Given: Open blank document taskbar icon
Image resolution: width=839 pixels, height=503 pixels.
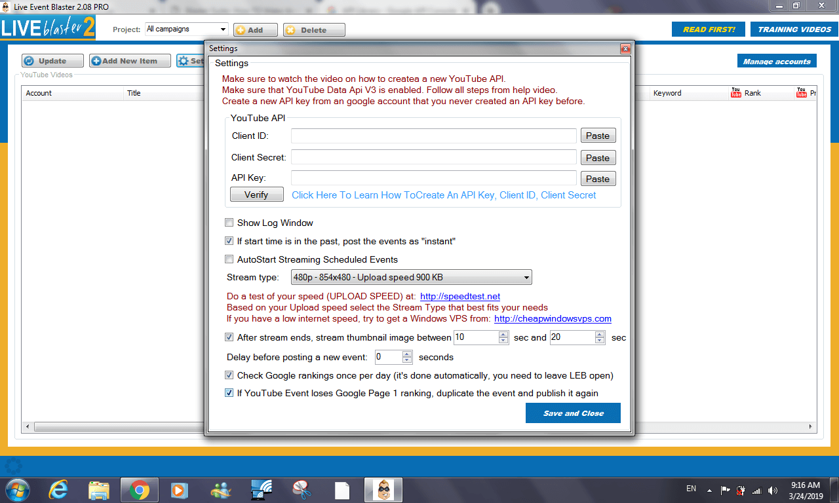Looking at the screenshot, I should 342,490.
